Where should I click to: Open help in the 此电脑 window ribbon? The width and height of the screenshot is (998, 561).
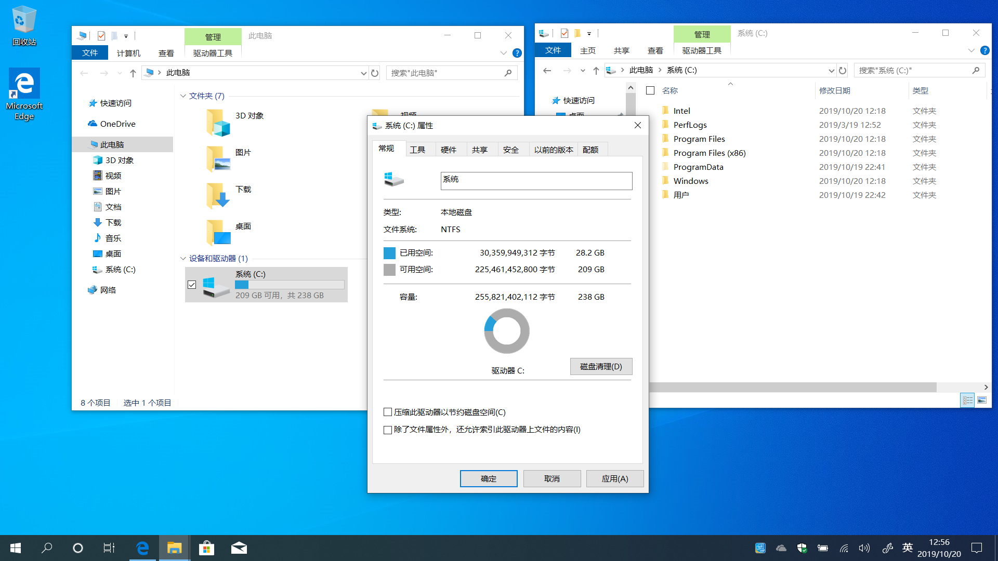click(517, 53)
